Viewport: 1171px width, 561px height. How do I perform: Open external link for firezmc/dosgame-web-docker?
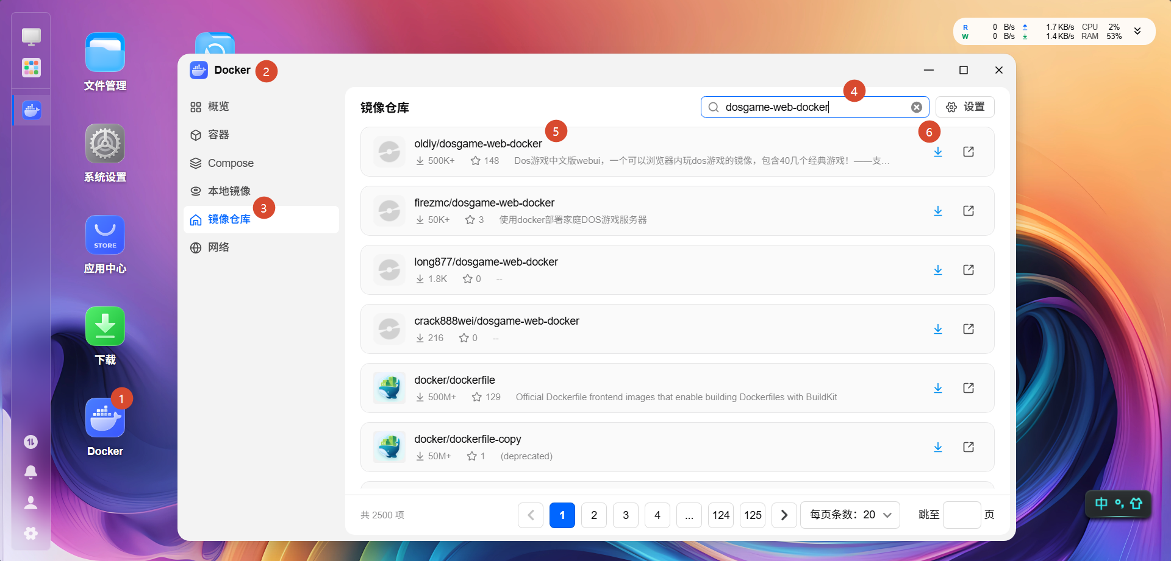point(969,211)
